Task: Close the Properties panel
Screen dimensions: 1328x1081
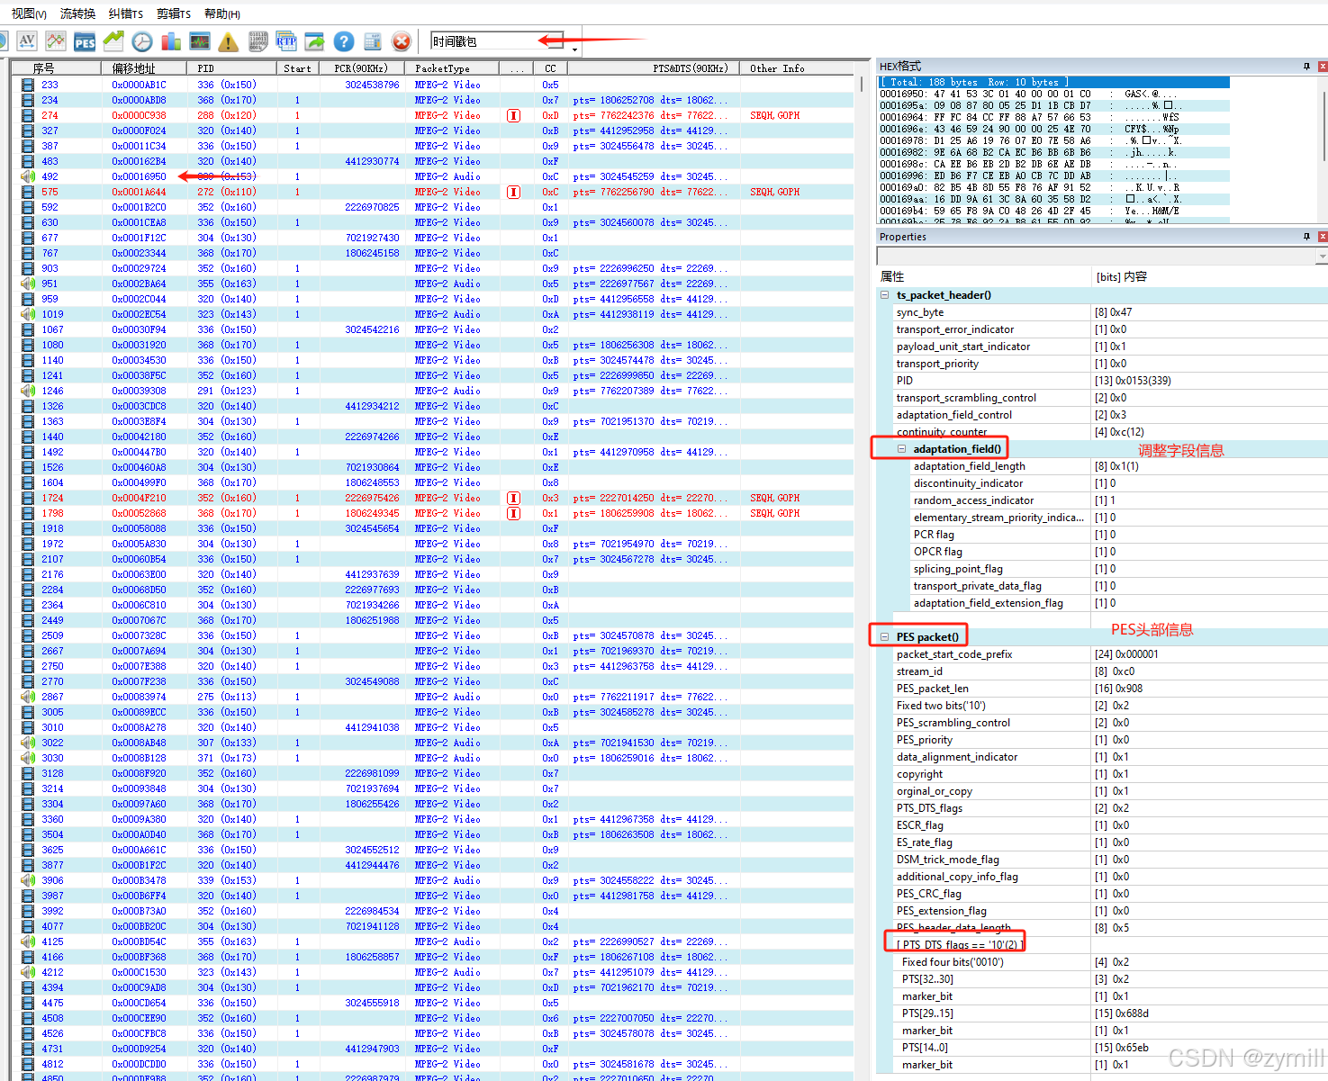Action: click(x=1323, y=237)
